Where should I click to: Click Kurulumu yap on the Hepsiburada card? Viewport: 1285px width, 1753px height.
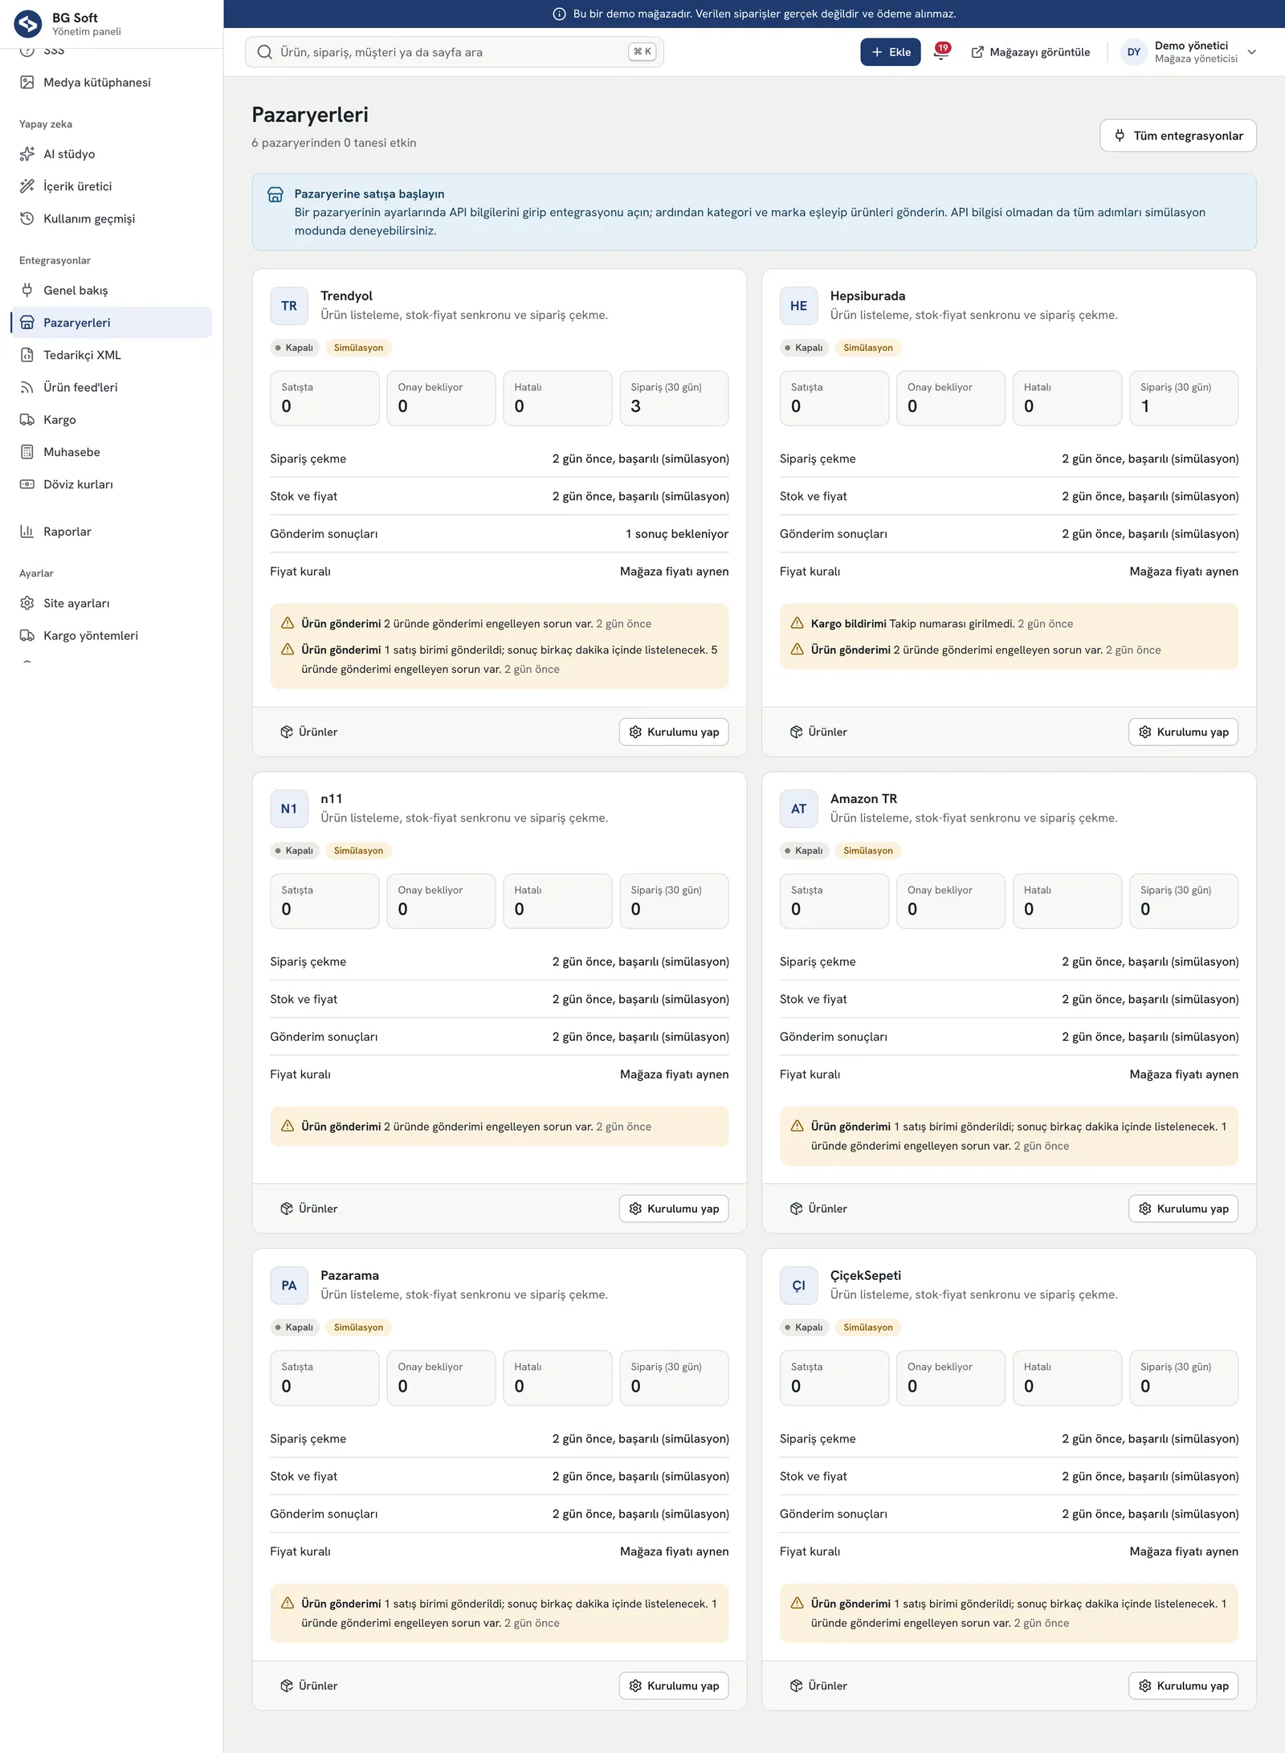coord(1183,732)
